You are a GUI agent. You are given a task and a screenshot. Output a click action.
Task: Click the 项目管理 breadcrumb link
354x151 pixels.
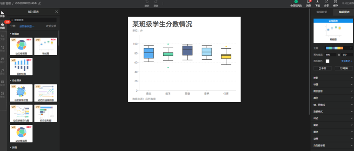5,3
